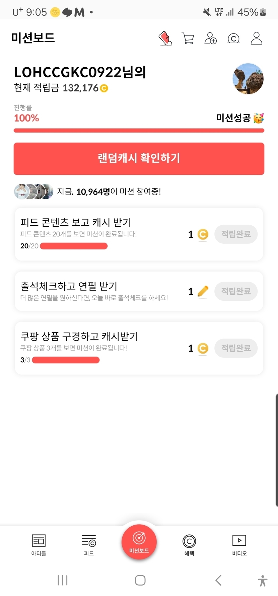
Task: Select the center 미션보드 tab button
Action: pyautogui.click(x=139, y=541)
